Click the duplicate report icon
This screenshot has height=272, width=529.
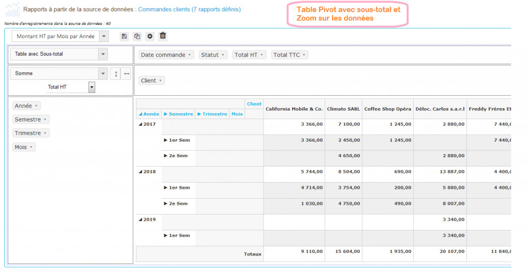point(137,36)
